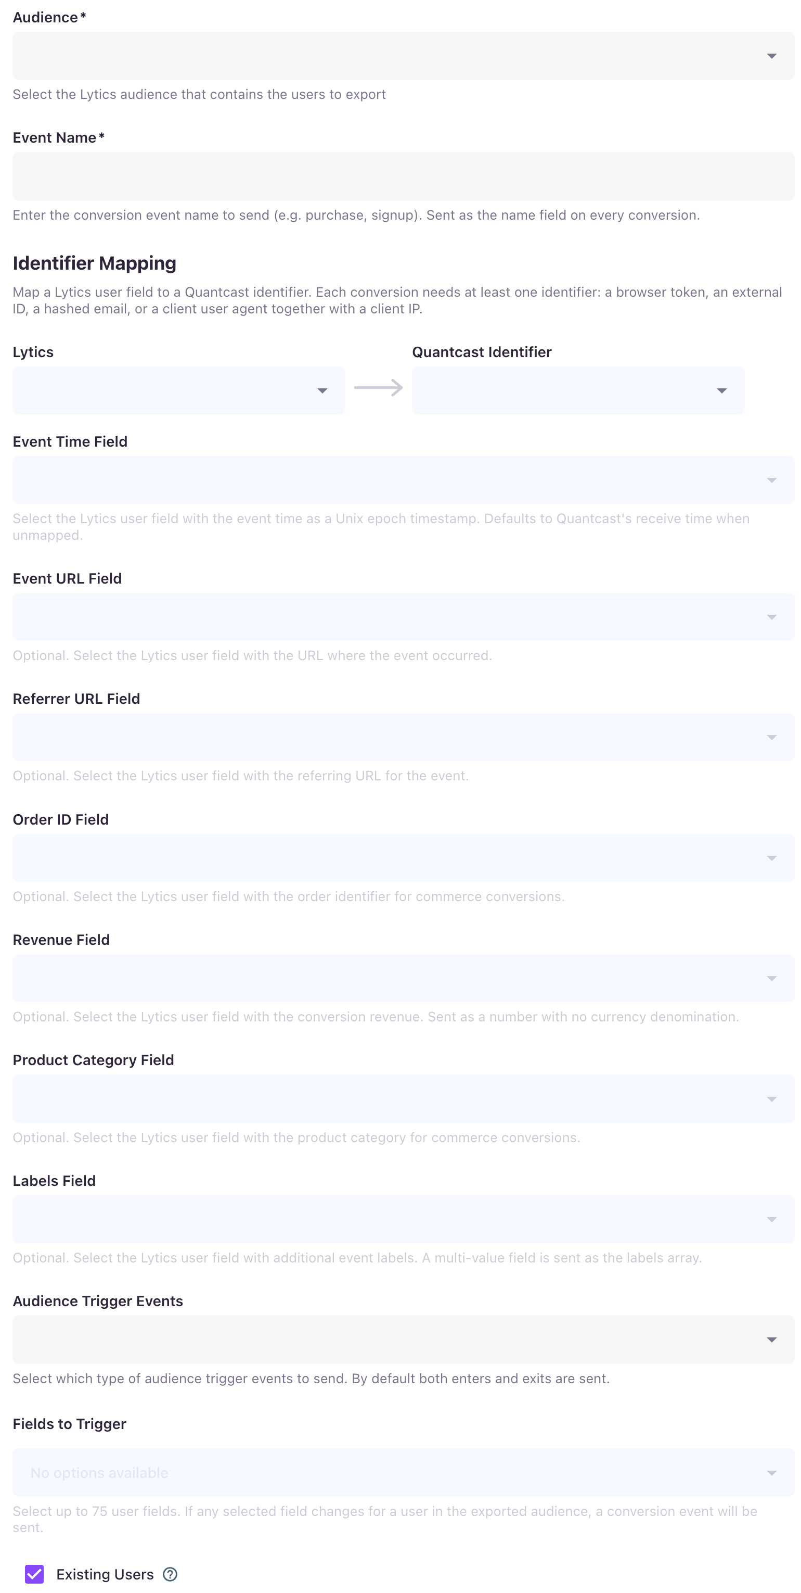This screenshot has height=1593, width=801.
Task: Open the Referrer URL Field dropdown
Action: click(403, 737)
